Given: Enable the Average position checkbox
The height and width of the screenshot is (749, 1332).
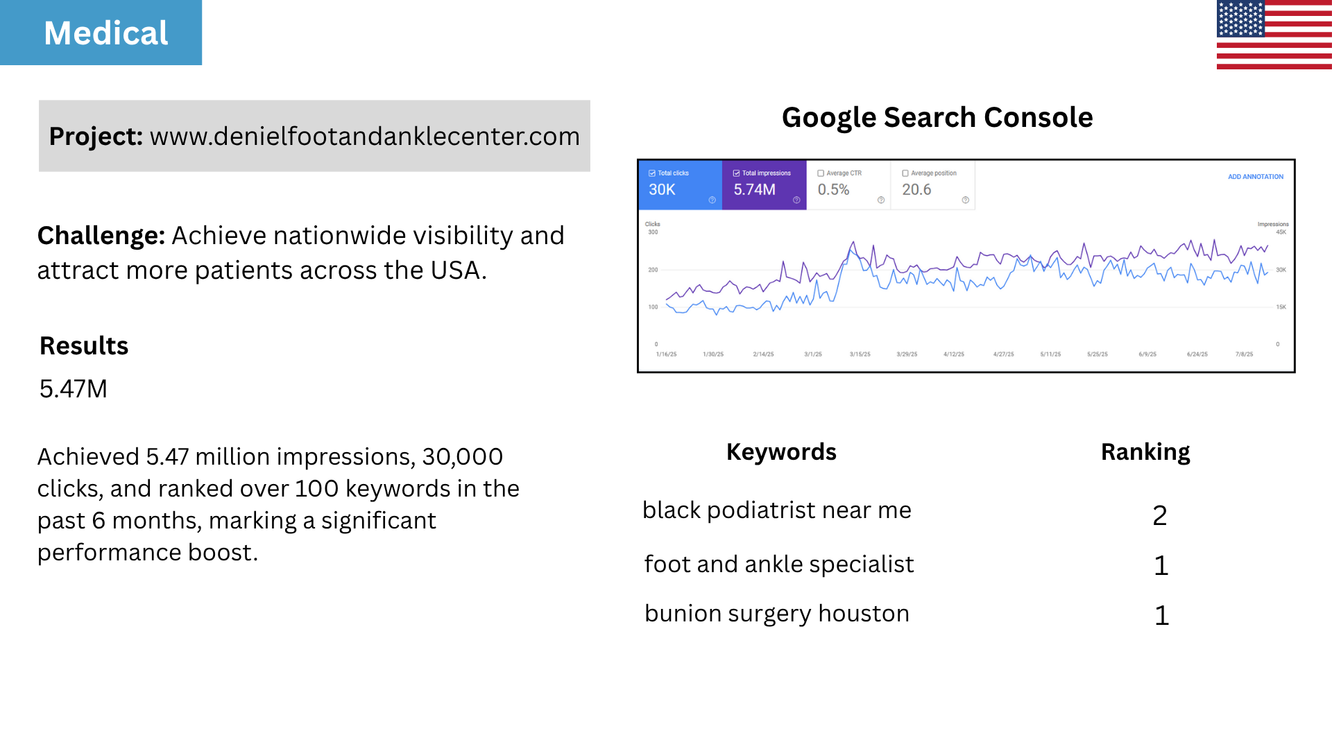Looking at the screenshot, I should click(x=905, y=173).
